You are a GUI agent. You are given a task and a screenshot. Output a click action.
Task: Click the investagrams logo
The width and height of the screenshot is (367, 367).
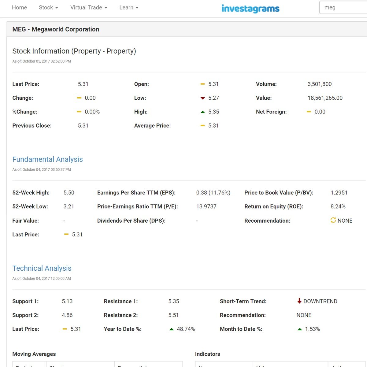pos(250,9)
